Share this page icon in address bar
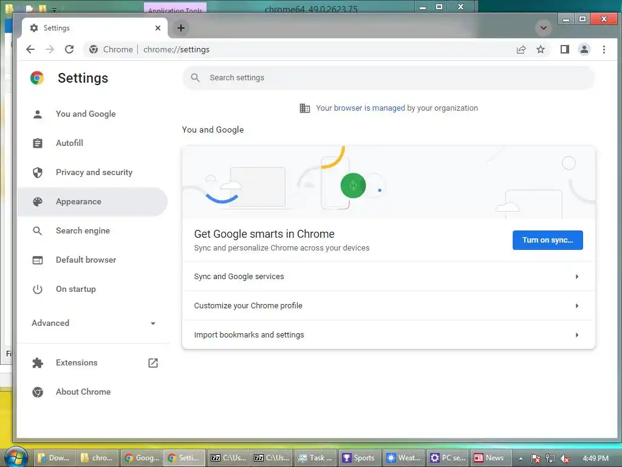The image size is (622, 467). pyautogui.click(x=521, y=49)
